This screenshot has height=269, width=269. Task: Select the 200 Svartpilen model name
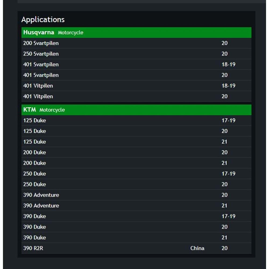pyautogui.click(x=41, y=43)
